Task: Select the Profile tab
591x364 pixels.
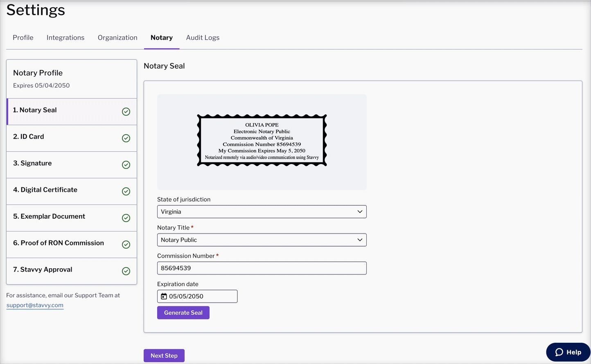Action: point(23,37)
